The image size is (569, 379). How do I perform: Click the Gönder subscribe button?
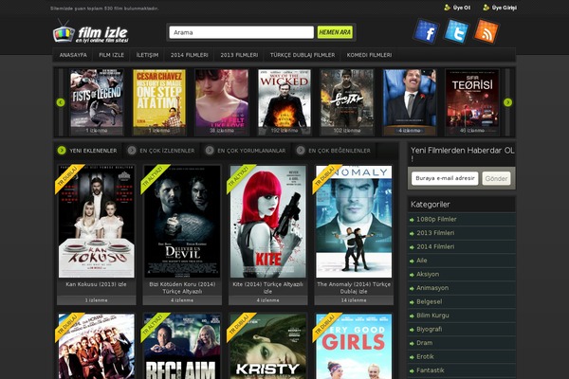[x=496, y=178]
